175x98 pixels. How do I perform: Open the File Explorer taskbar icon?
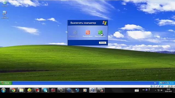point(21,90)
